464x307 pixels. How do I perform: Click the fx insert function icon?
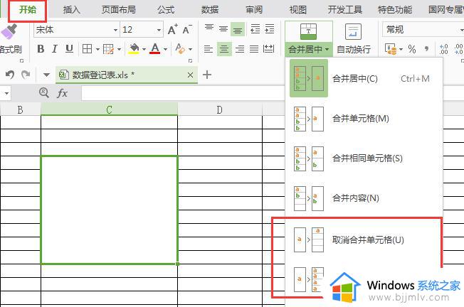tap(62, 93)
